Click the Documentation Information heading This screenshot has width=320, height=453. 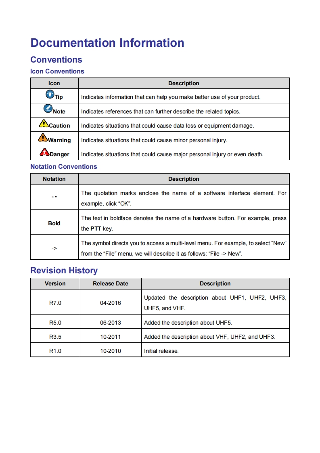(x=107, y=43)
